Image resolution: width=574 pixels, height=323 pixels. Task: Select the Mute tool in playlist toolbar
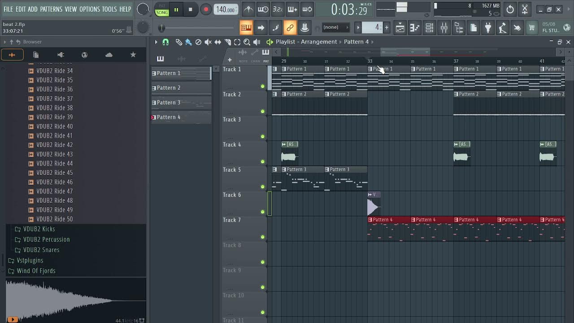pyautogui.click(x=208, y=42)
